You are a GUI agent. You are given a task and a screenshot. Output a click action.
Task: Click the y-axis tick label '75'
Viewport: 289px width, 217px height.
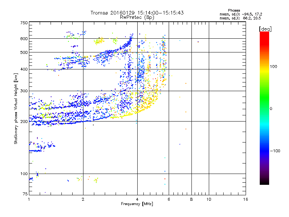pos(25,194)
